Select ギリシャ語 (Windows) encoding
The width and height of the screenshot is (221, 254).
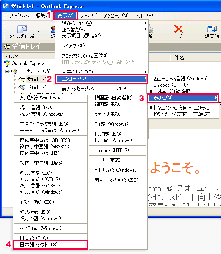51,219
